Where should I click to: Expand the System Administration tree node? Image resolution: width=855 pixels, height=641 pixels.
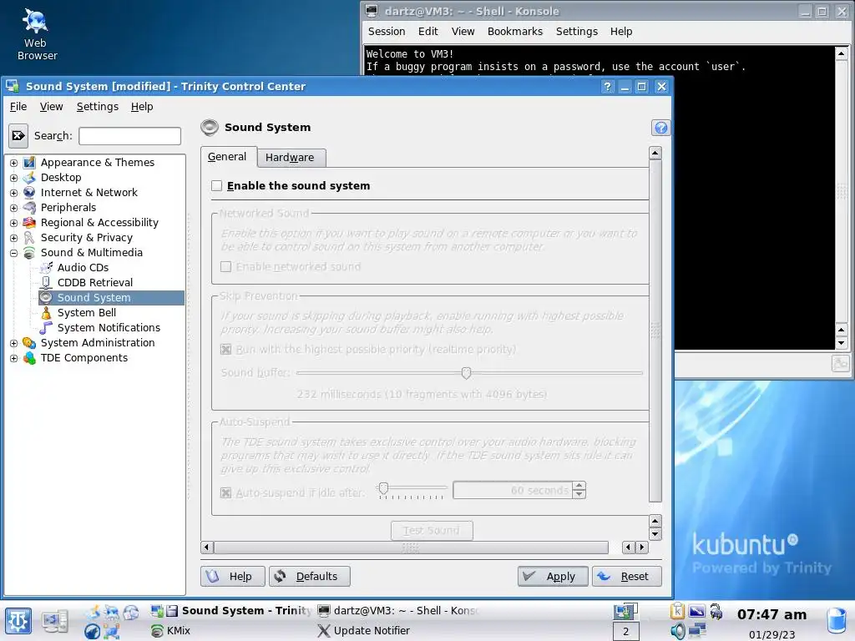13,343
